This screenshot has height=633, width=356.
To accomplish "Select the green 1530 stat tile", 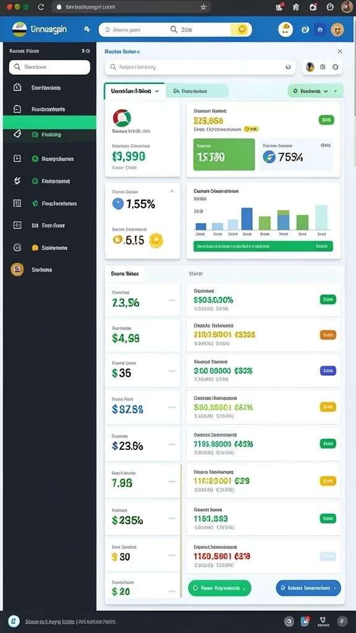I will pyautogui.click(x=224, y=154).
